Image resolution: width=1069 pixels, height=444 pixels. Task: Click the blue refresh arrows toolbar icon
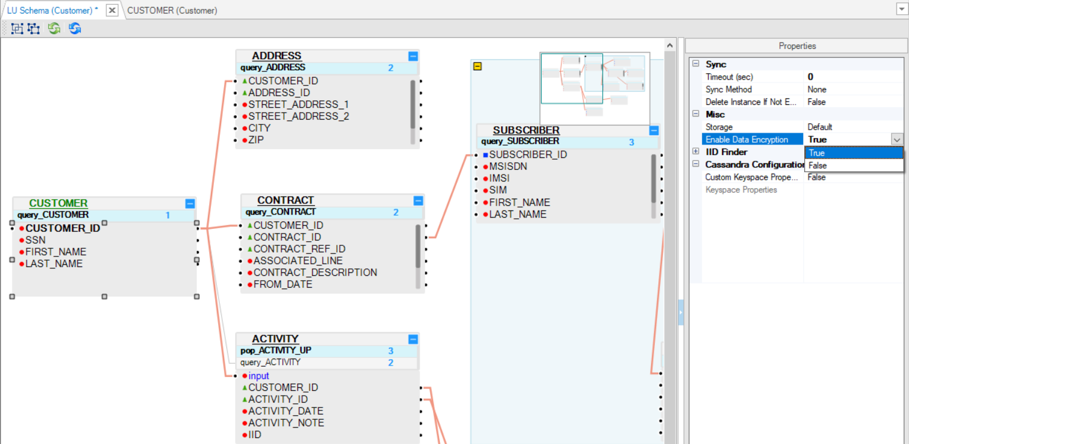(74, 28)
